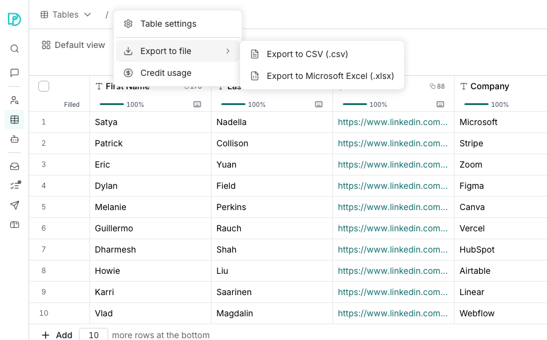547x340 pixels.
Task: Click the download icon beside Export to file
Action: tap(128, 51)
